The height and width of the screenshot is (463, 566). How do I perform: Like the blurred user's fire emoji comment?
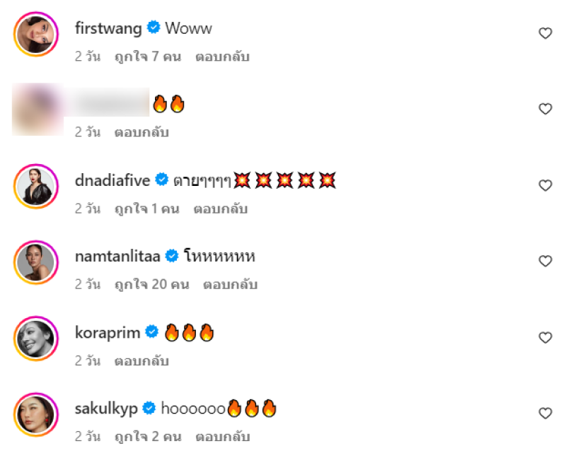[x=545, y=109]
